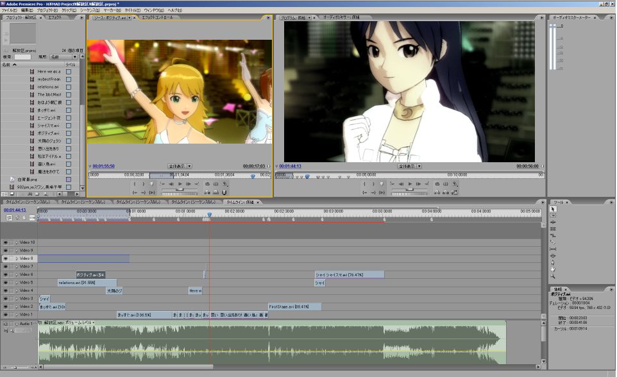Viewport: 617px width, 377px height.
Task: Select the Rate Stretch tool
Action: click(x=552, y=236)
